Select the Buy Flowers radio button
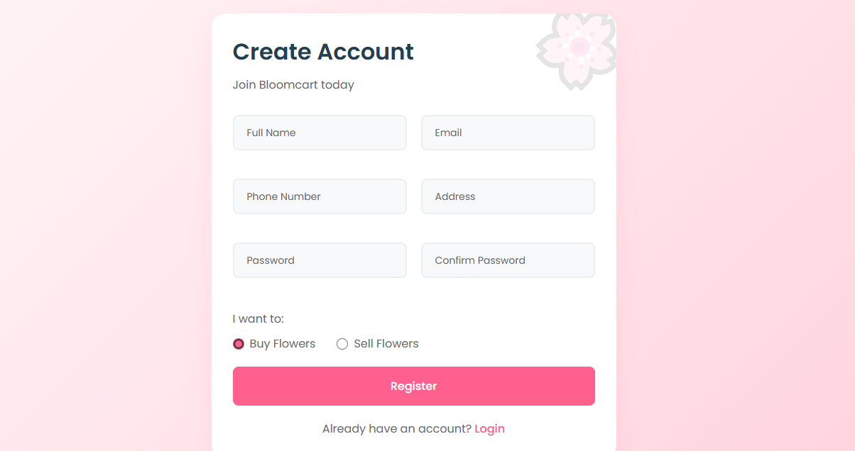The height and width of the screenshot is (451, 855). tap(239, 343)
